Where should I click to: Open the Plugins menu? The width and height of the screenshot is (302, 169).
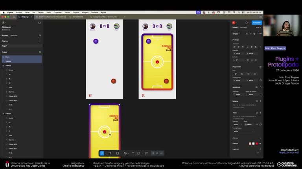click(75, 12)
